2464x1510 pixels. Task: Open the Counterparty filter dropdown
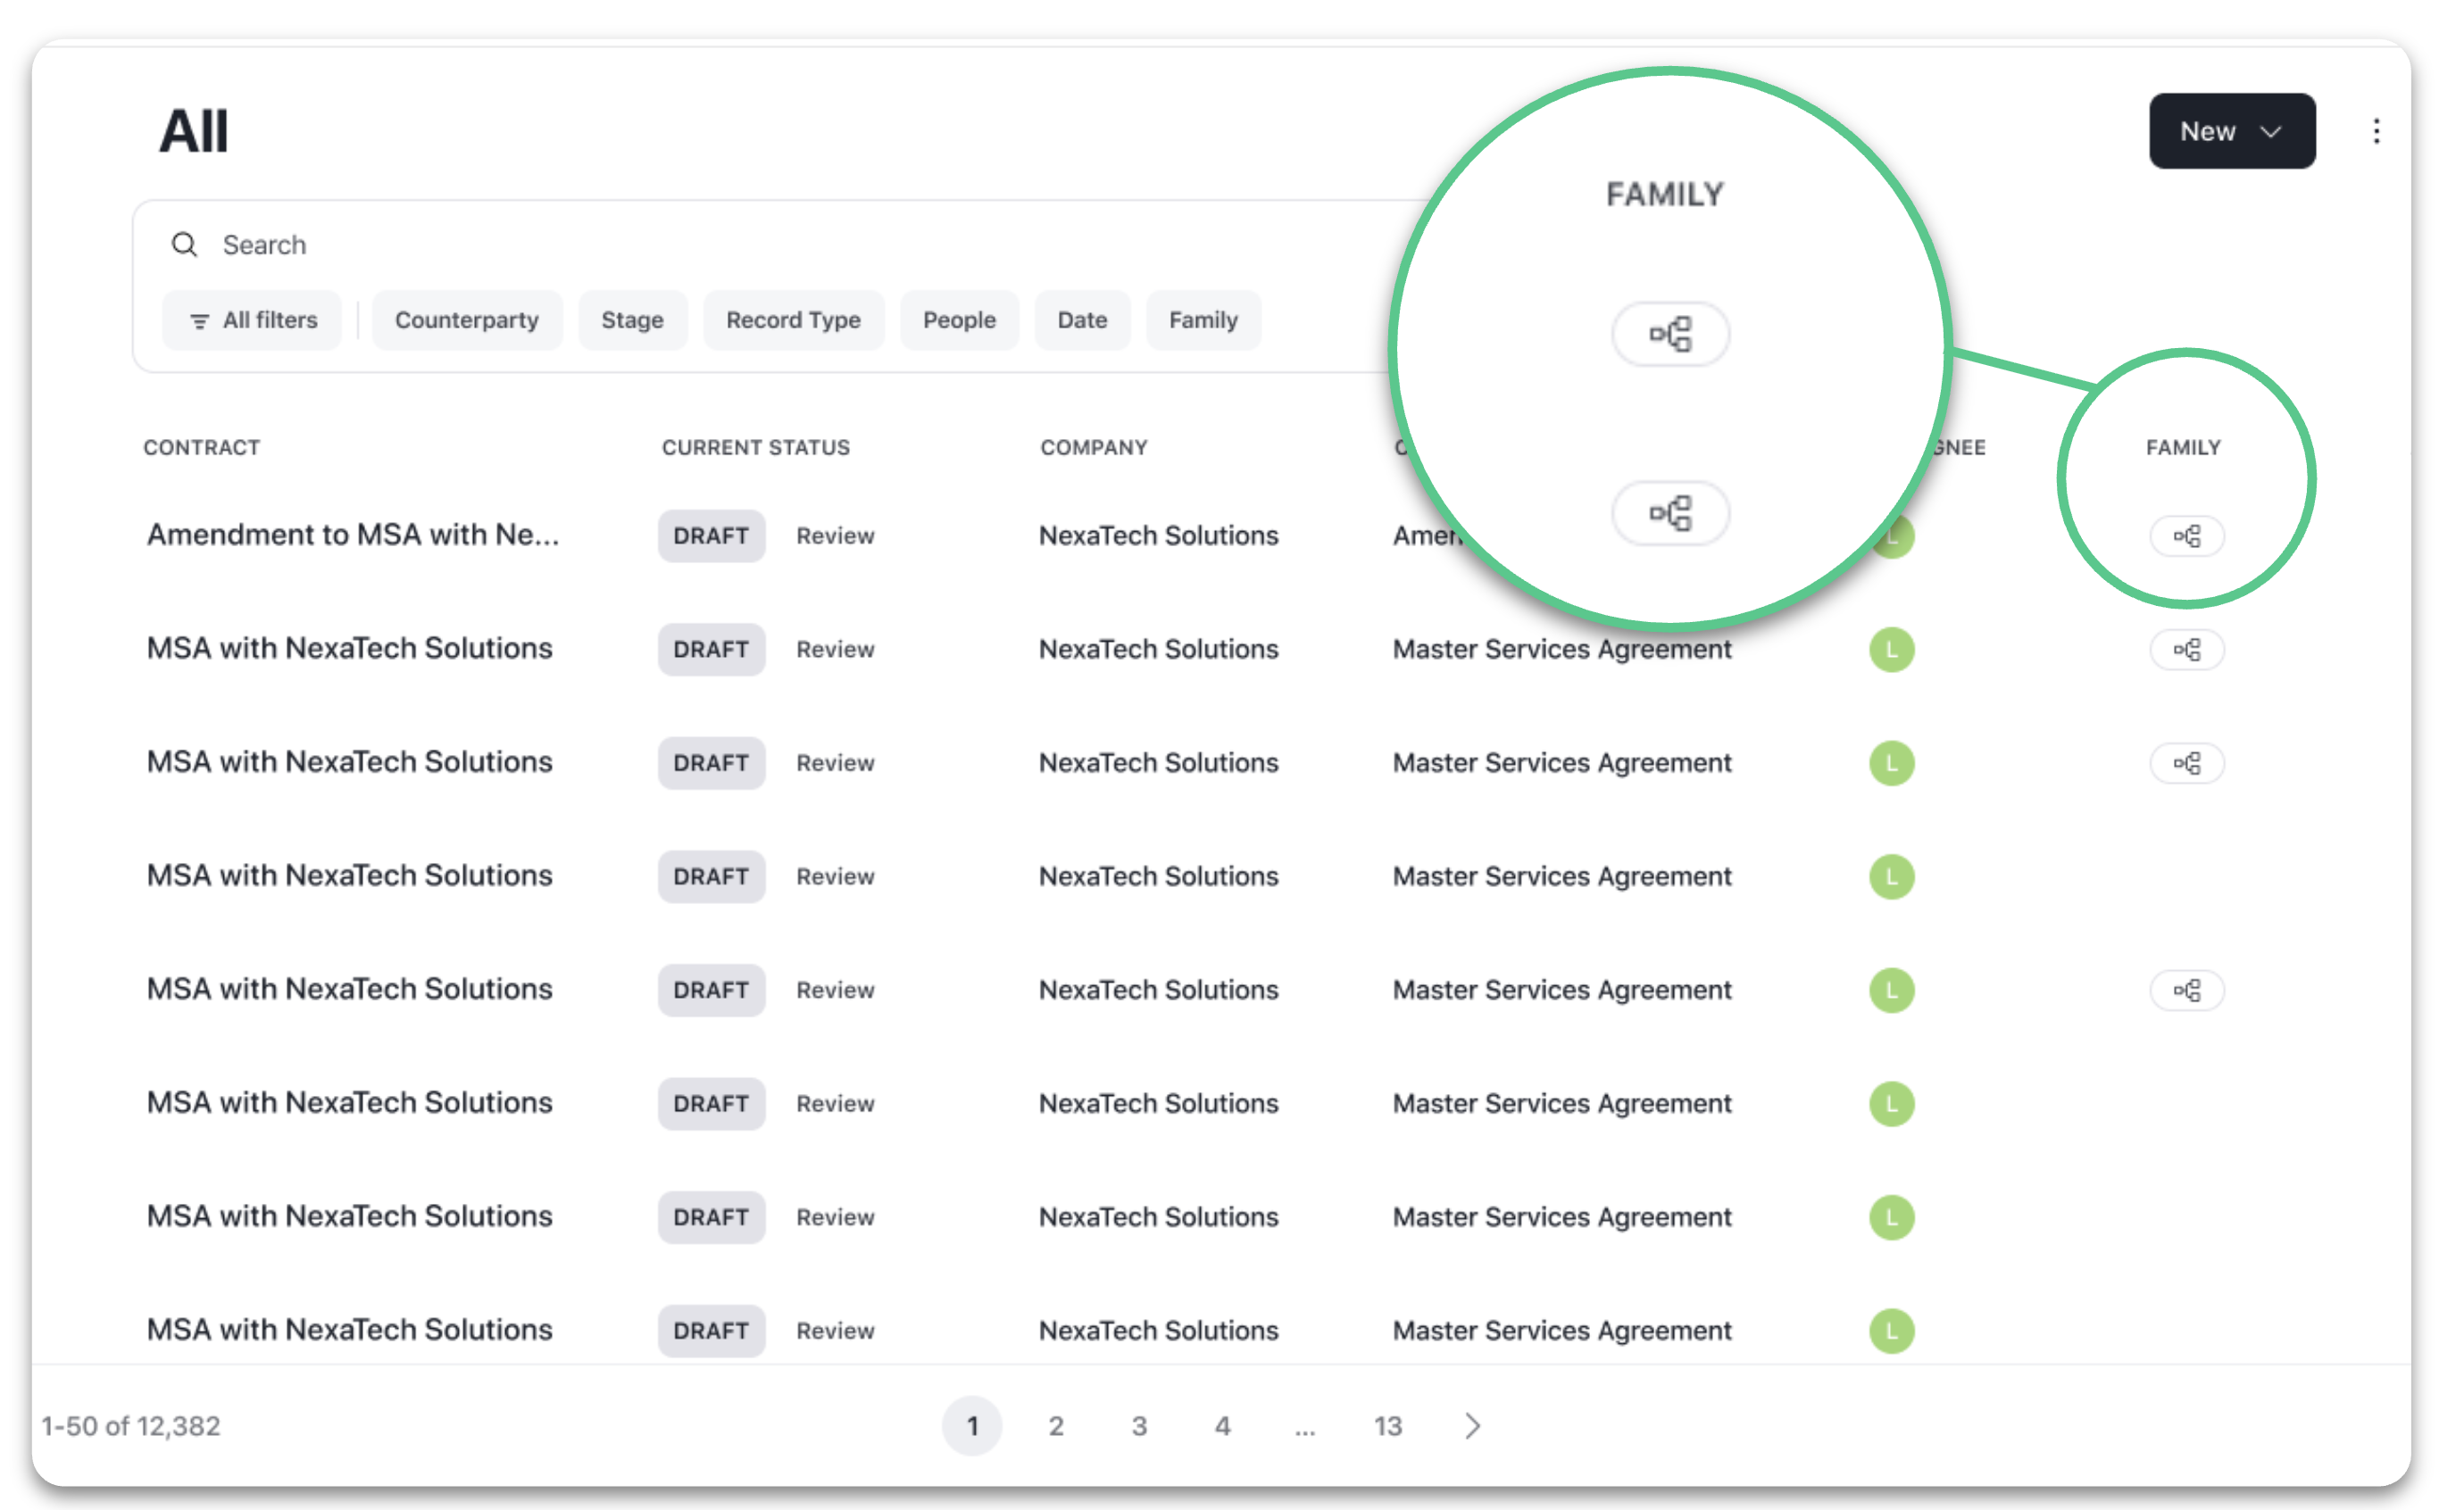pos(467,319)
